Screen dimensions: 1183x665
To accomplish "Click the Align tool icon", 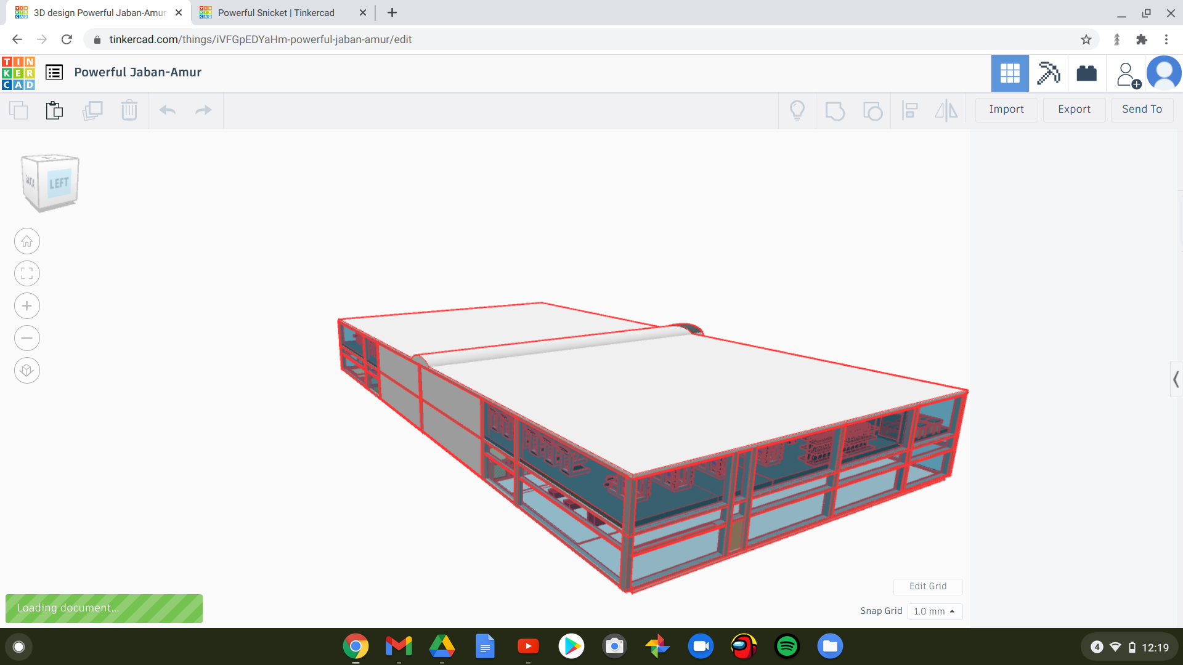I will point(910,111).
